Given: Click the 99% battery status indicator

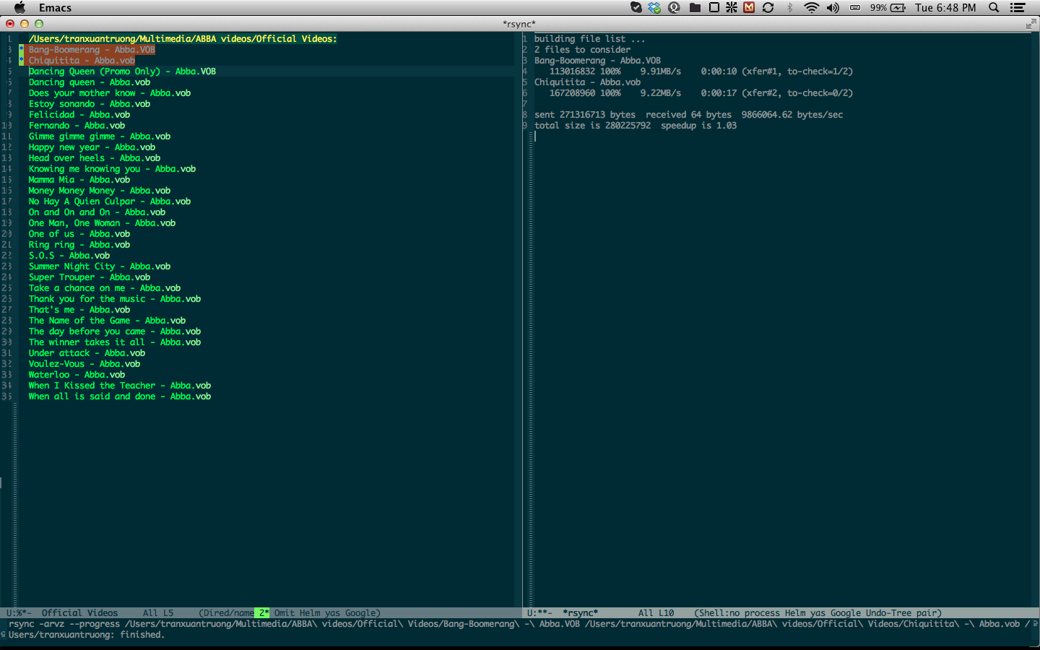Looking at the screenshot, I should click(x=888, y=7).
